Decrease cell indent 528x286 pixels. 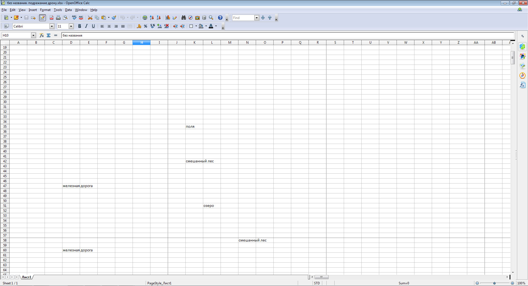pos(175,26)
